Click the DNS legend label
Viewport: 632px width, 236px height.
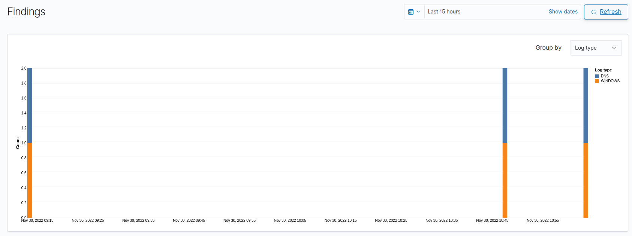pos(605,76)
